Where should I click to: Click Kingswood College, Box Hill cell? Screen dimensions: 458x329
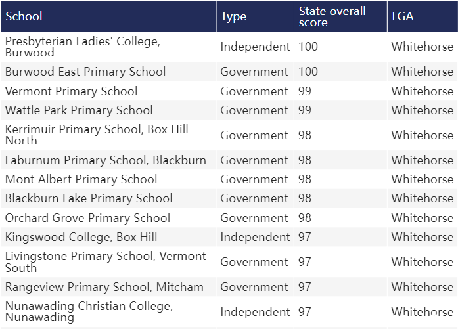pyautogui.click(x=81, y=237)
